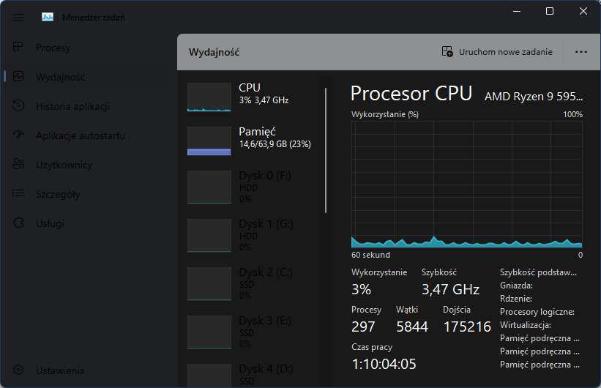Click the CPU usage graph area
This screenshot has width=601, height=388.
point(466,184)
